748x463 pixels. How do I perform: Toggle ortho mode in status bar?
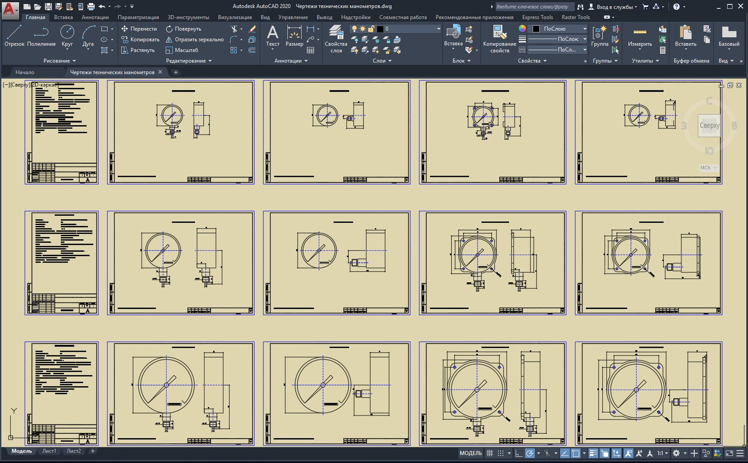[519, 453]
